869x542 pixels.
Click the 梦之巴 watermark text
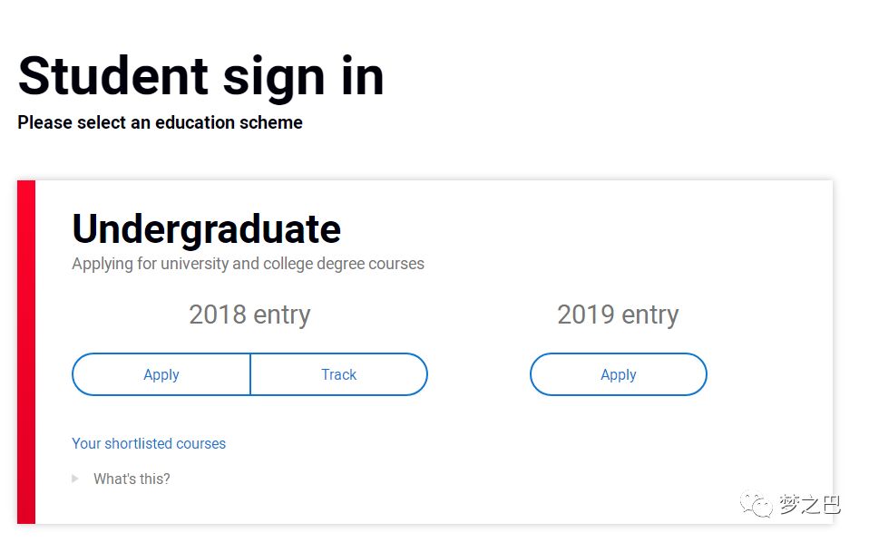pyautogui.click(x=810, y=504)
